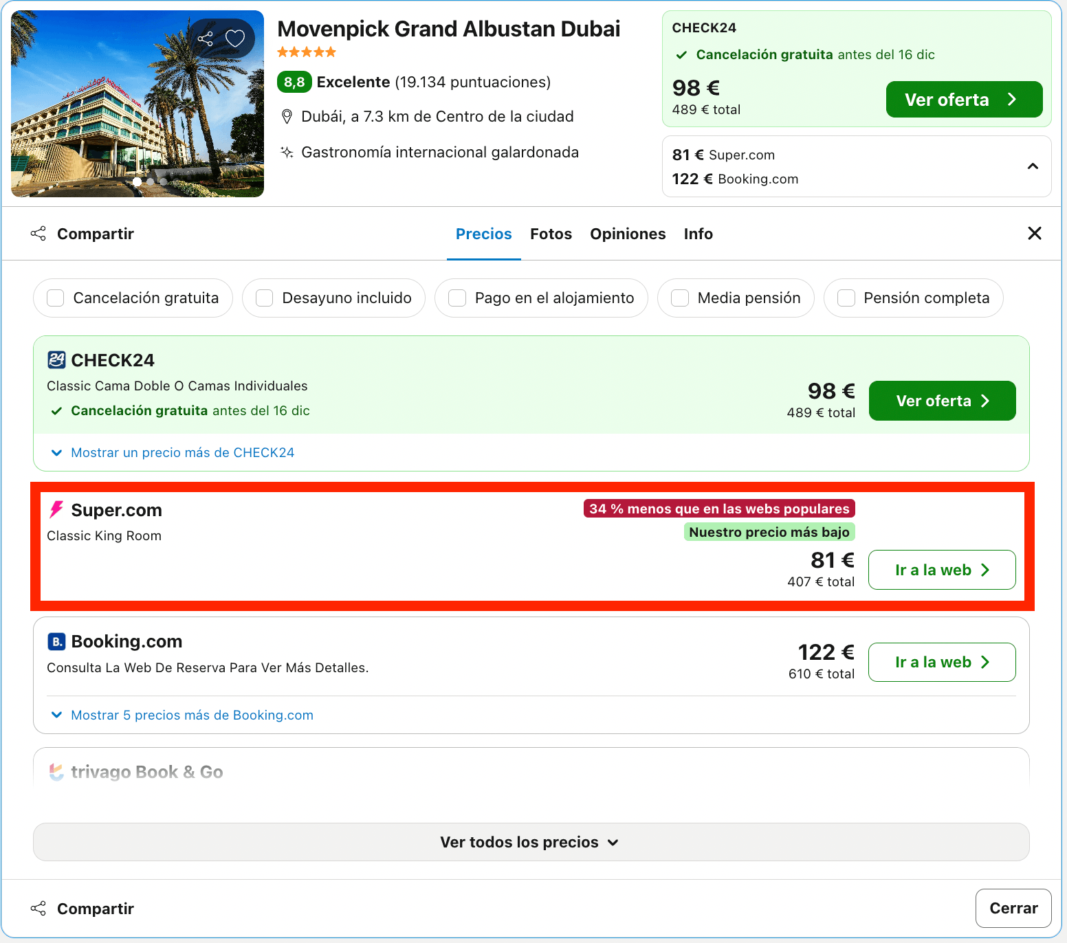1067x943 pixels.
Task: Open the Opiniones tab
Action: coord(628,234)
